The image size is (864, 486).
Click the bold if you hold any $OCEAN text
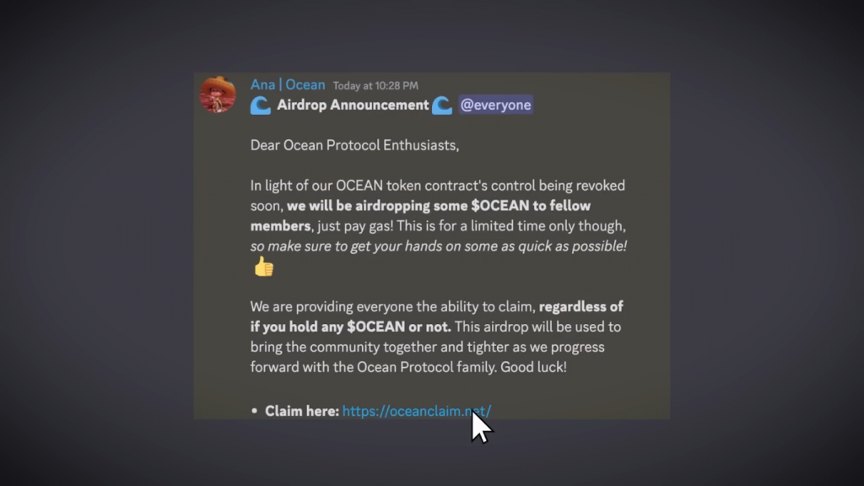tap(350, 327)
